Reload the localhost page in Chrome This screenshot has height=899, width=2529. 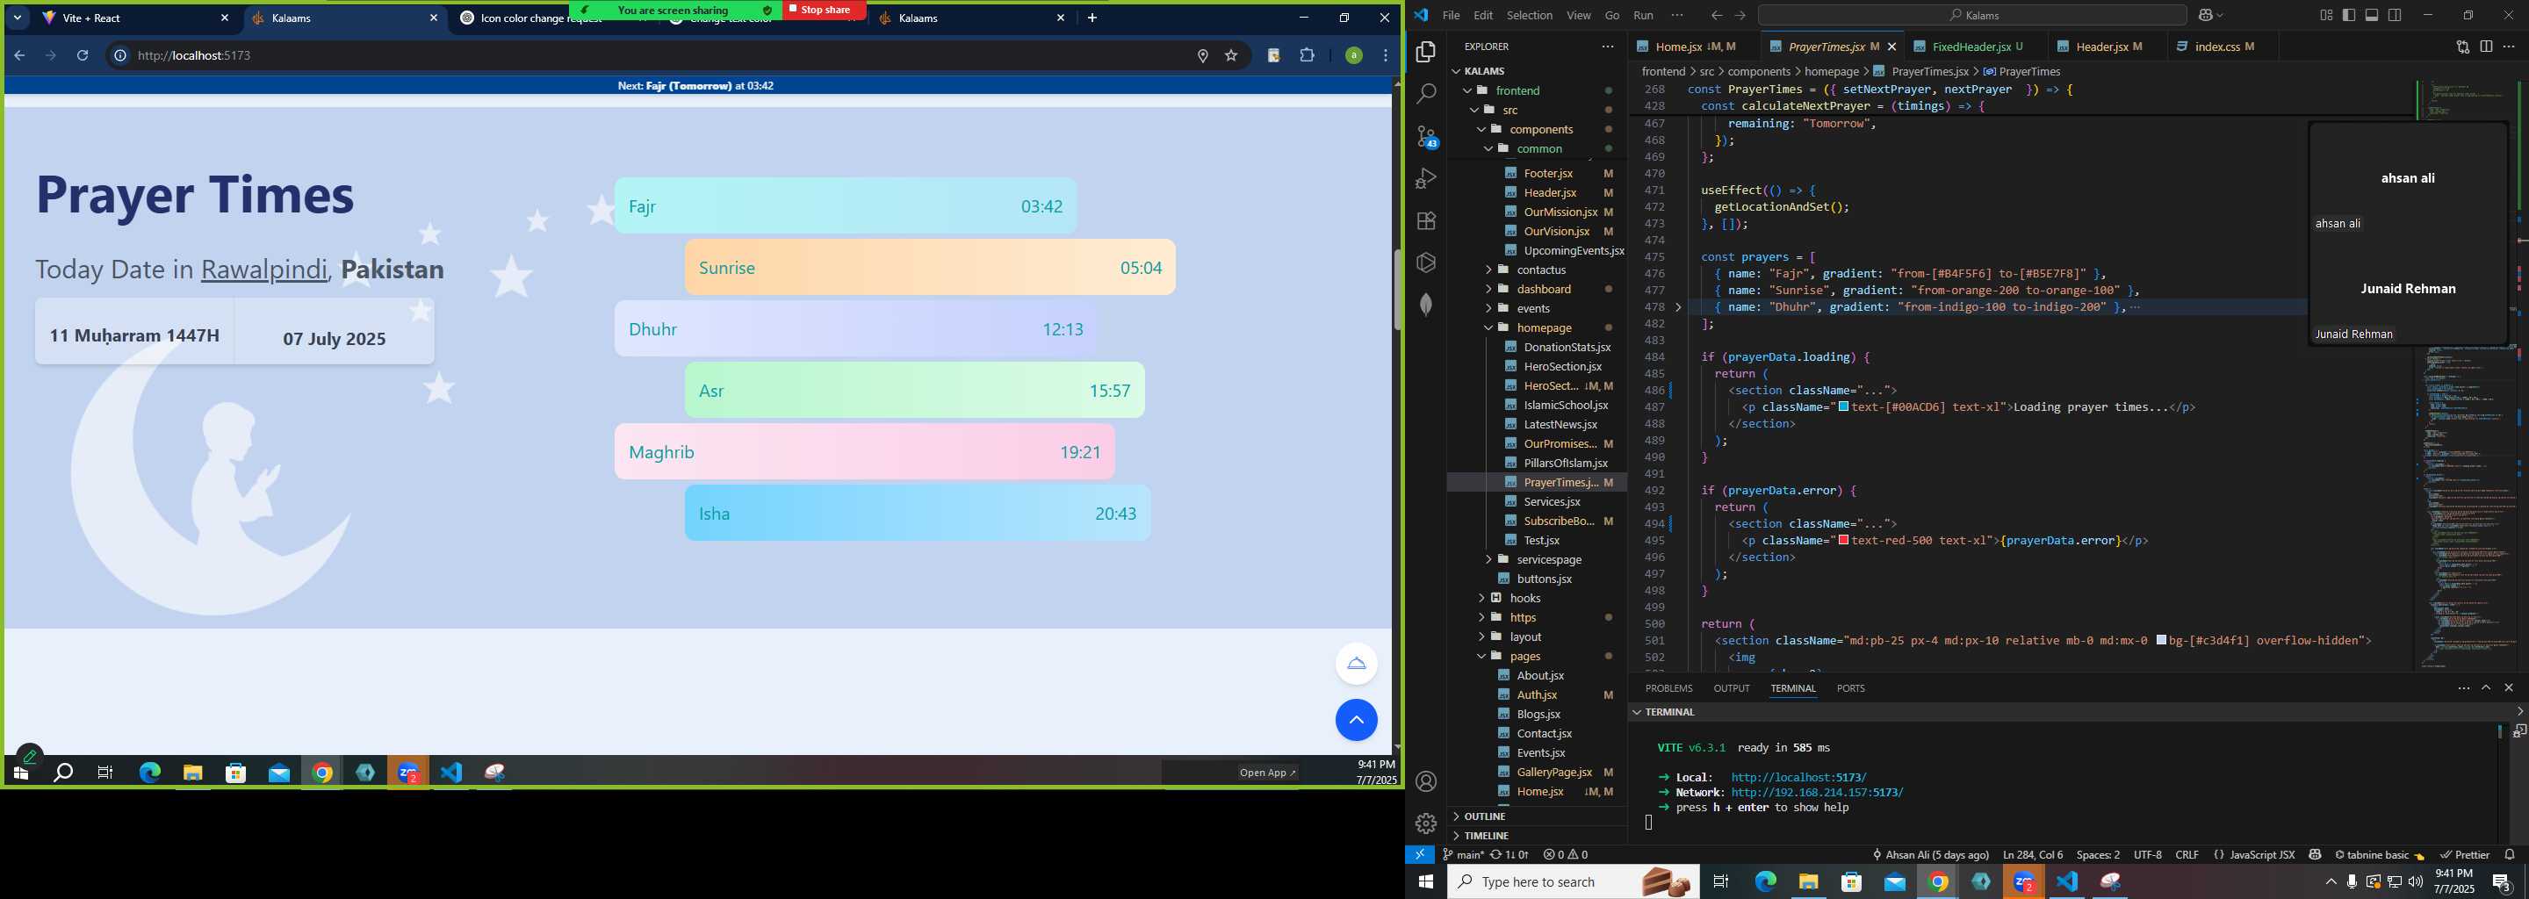[83, 56]
